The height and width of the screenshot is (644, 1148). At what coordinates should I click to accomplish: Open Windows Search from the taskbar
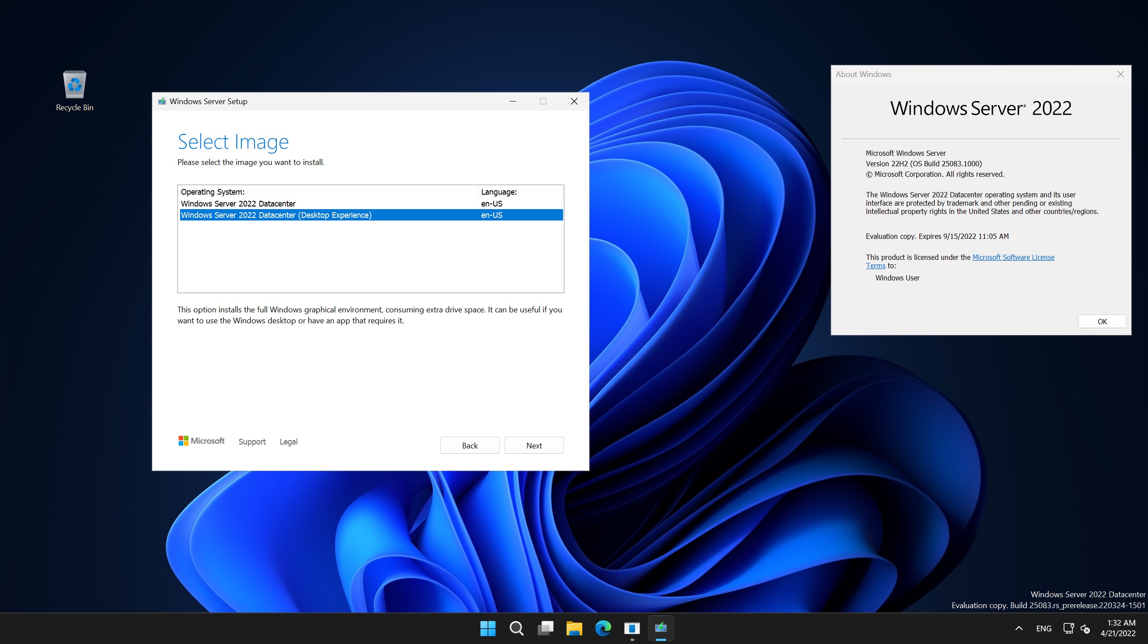point(516,628)
